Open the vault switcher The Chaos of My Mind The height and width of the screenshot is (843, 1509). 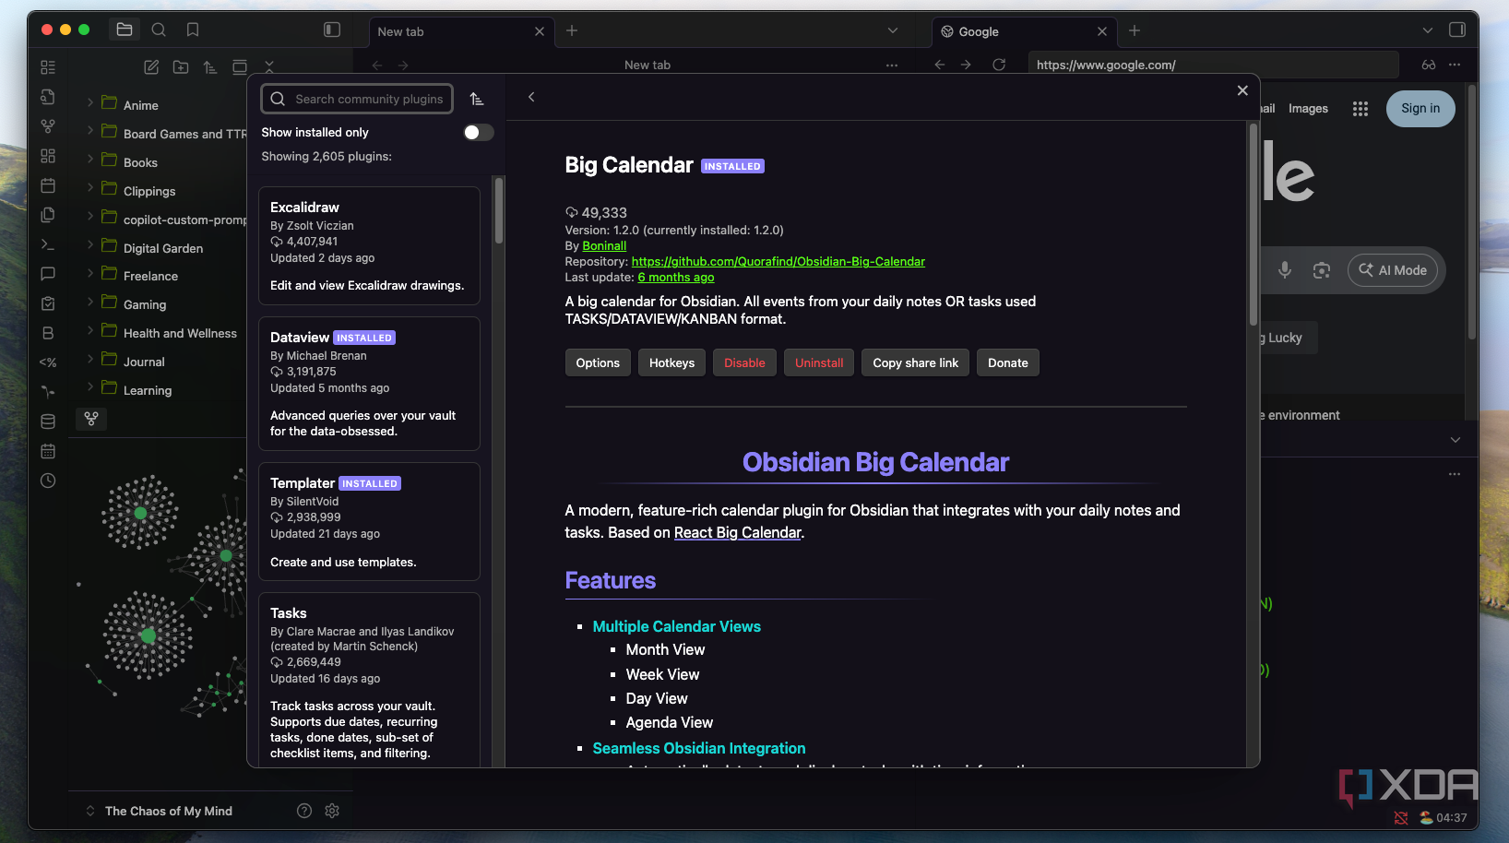click(x=168, y=811)
